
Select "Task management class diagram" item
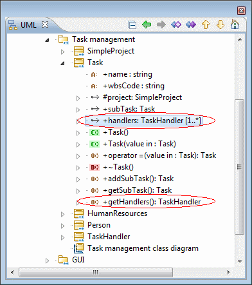click(x=143, y=248)
